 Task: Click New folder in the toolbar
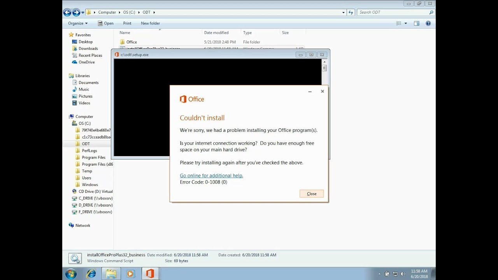(x=150, y=23)
